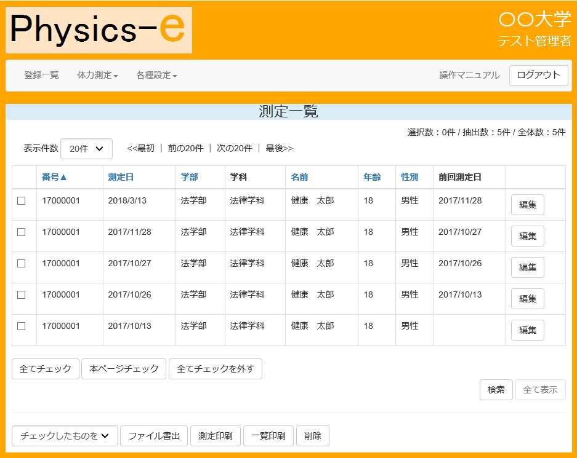Check the row measured 2017/10/27
The width and height of the screenshot is (577, 458).
tap(22, 263)
